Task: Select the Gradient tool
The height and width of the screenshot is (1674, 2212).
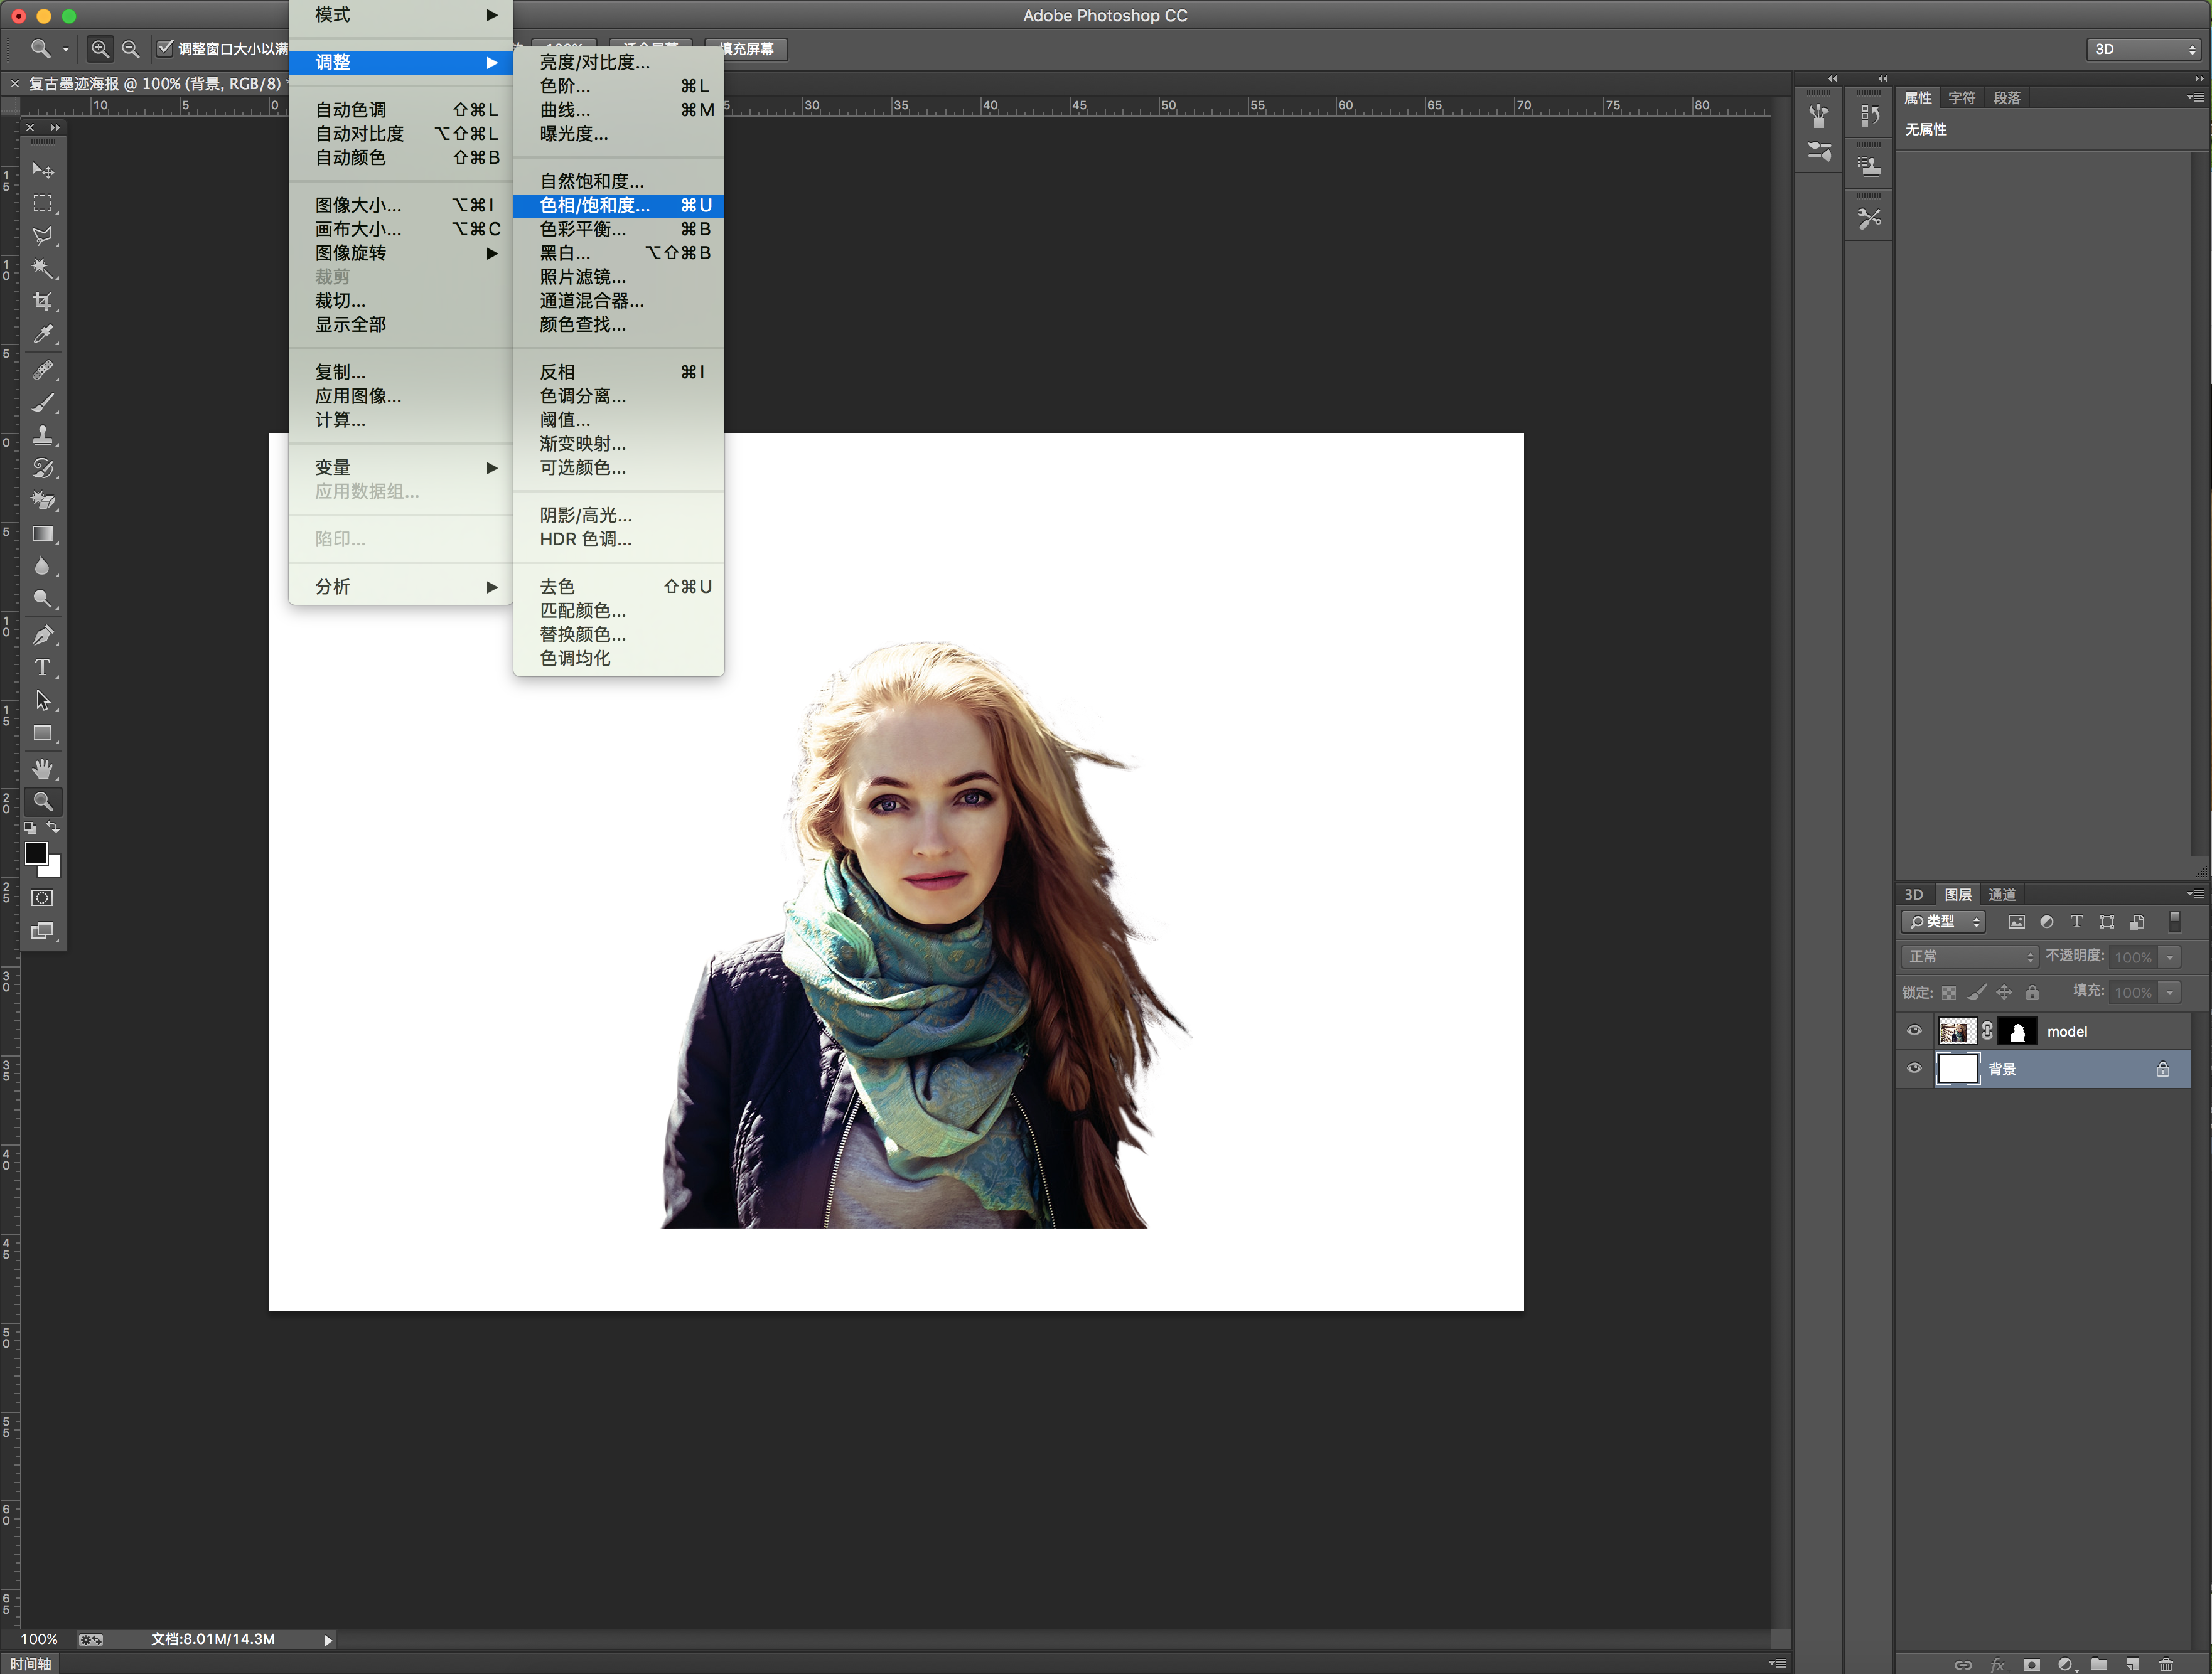Action: [x=42, y=534]
